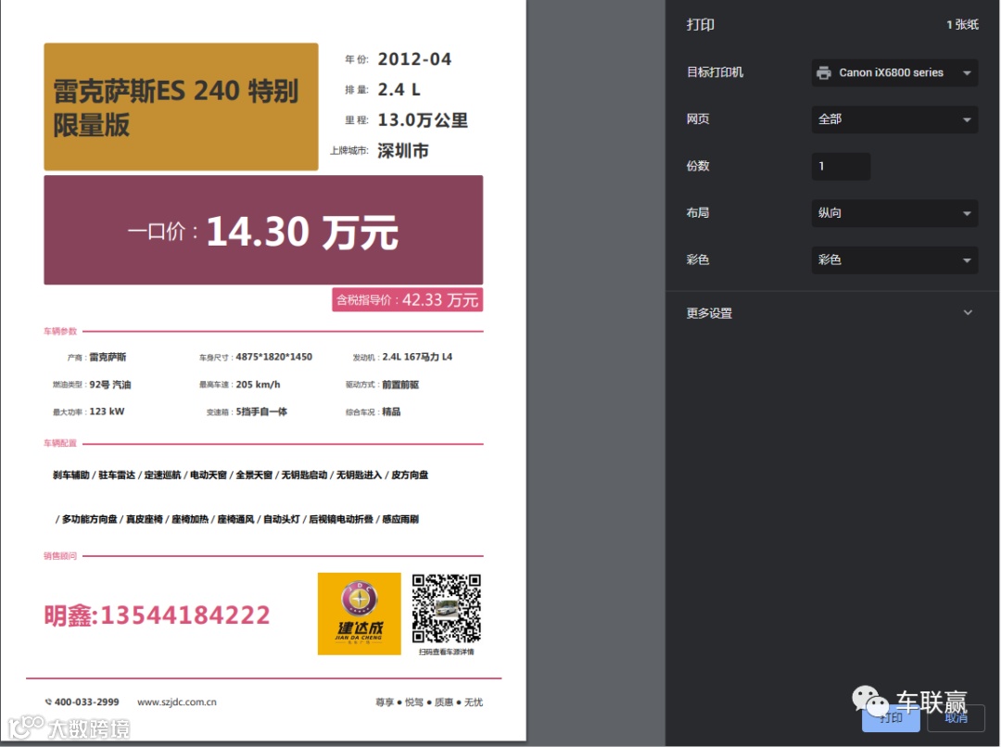Click the displacement value 2.4 L
Image resolution: width=1001 pixels, height=747 pixels.
399,89
